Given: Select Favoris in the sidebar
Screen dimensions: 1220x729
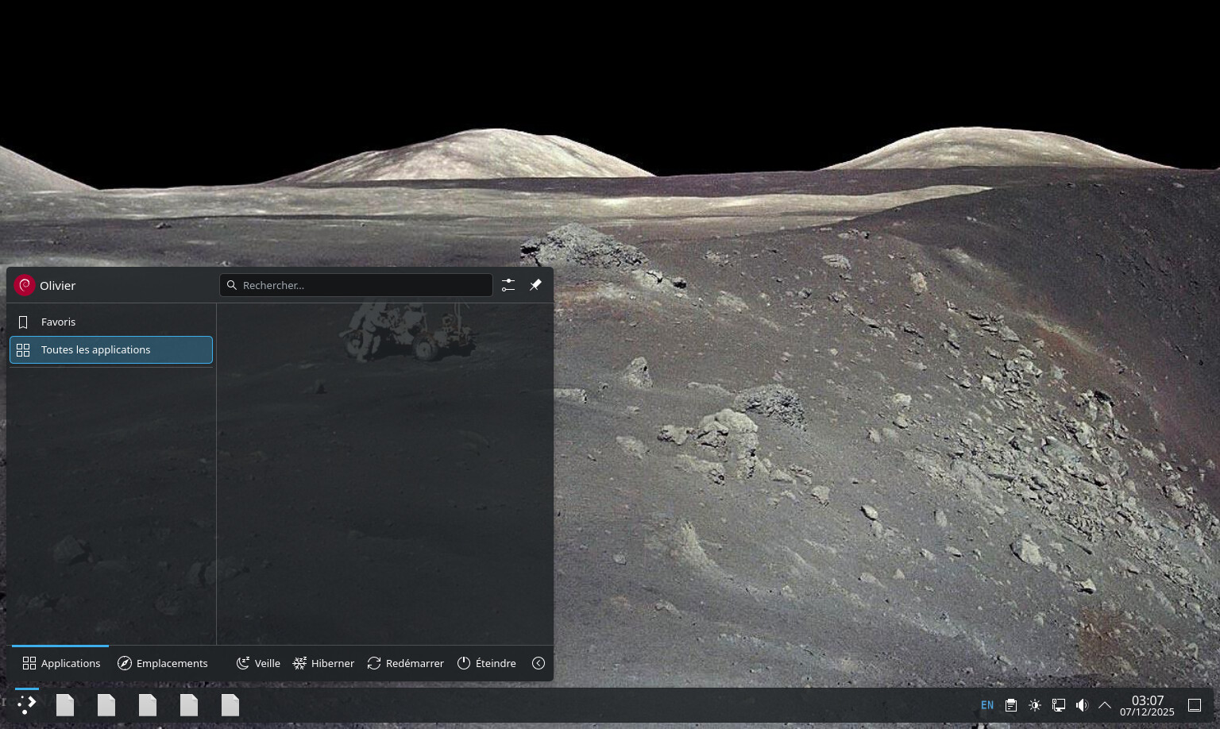Looking at the screenshot, I should pos(110,322).
